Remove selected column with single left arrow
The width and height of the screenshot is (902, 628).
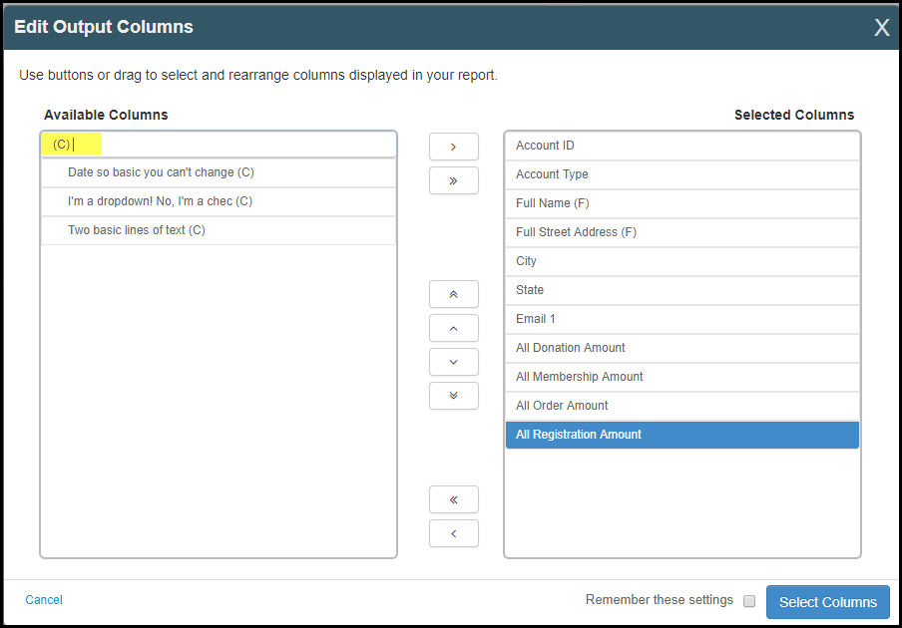[453, 533]
